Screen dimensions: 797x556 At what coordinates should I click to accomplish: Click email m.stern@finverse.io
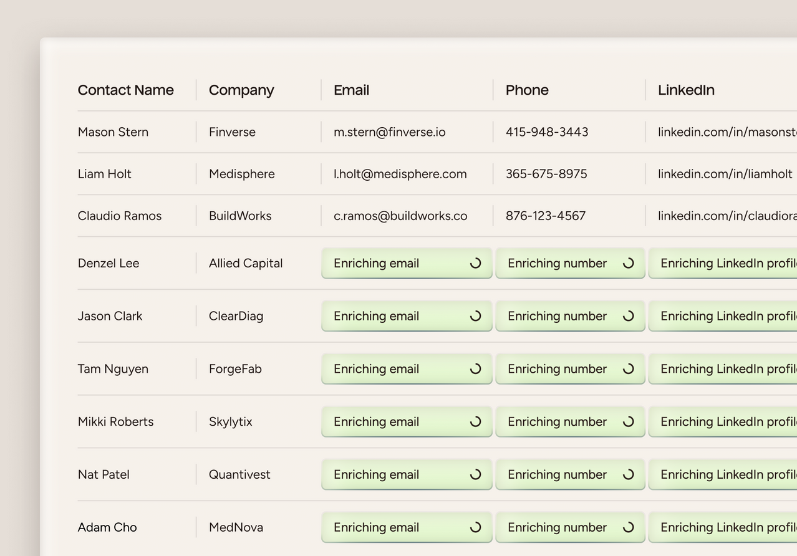[390, 132]
